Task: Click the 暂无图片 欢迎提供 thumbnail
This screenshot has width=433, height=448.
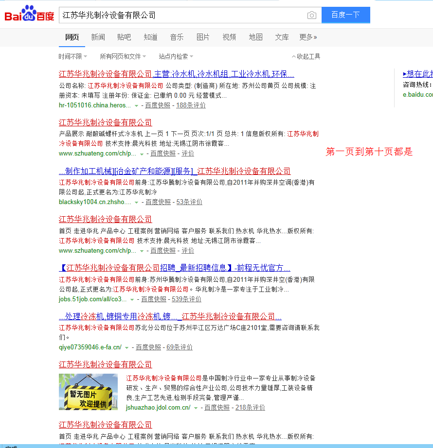Action: coord(88,392)
